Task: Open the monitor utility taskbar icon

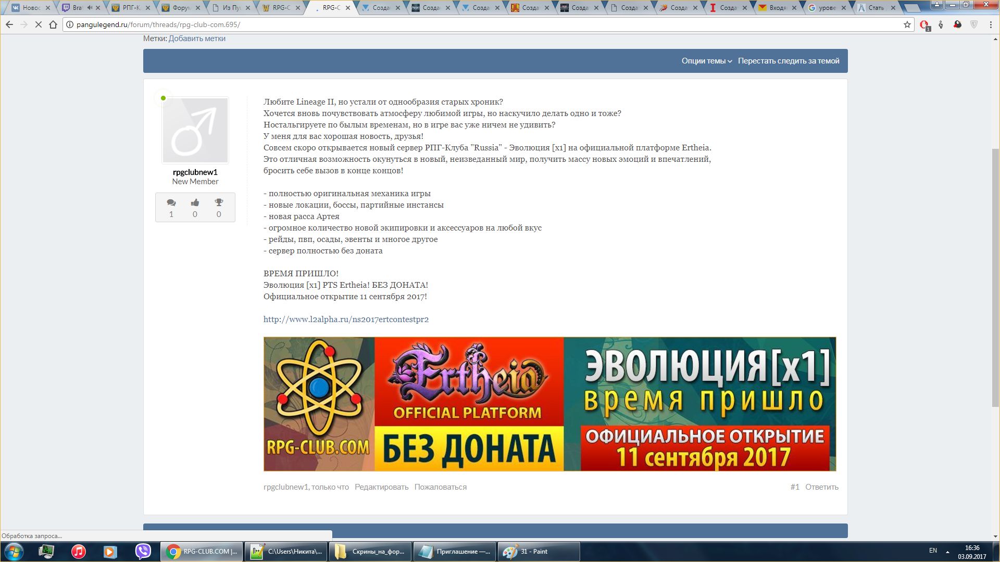Action: (x=46, y=552)
